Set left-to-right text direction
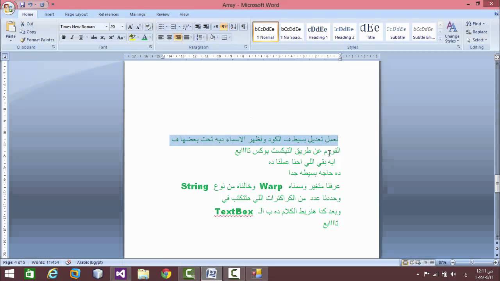 [216, 27]
